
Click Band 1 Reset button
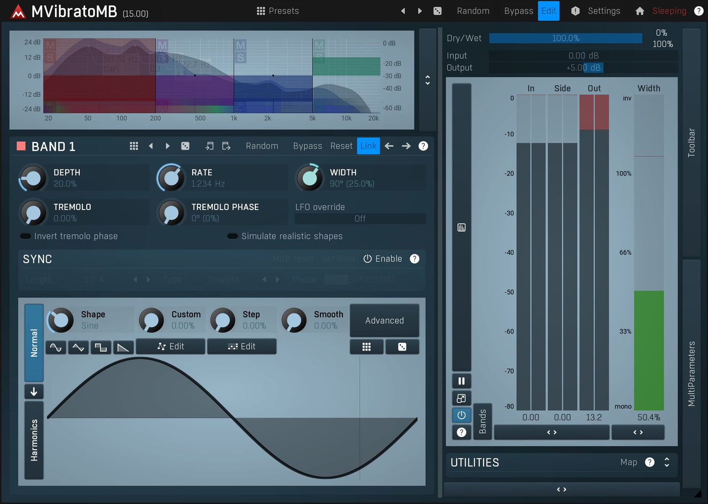(x=341, y=146)
